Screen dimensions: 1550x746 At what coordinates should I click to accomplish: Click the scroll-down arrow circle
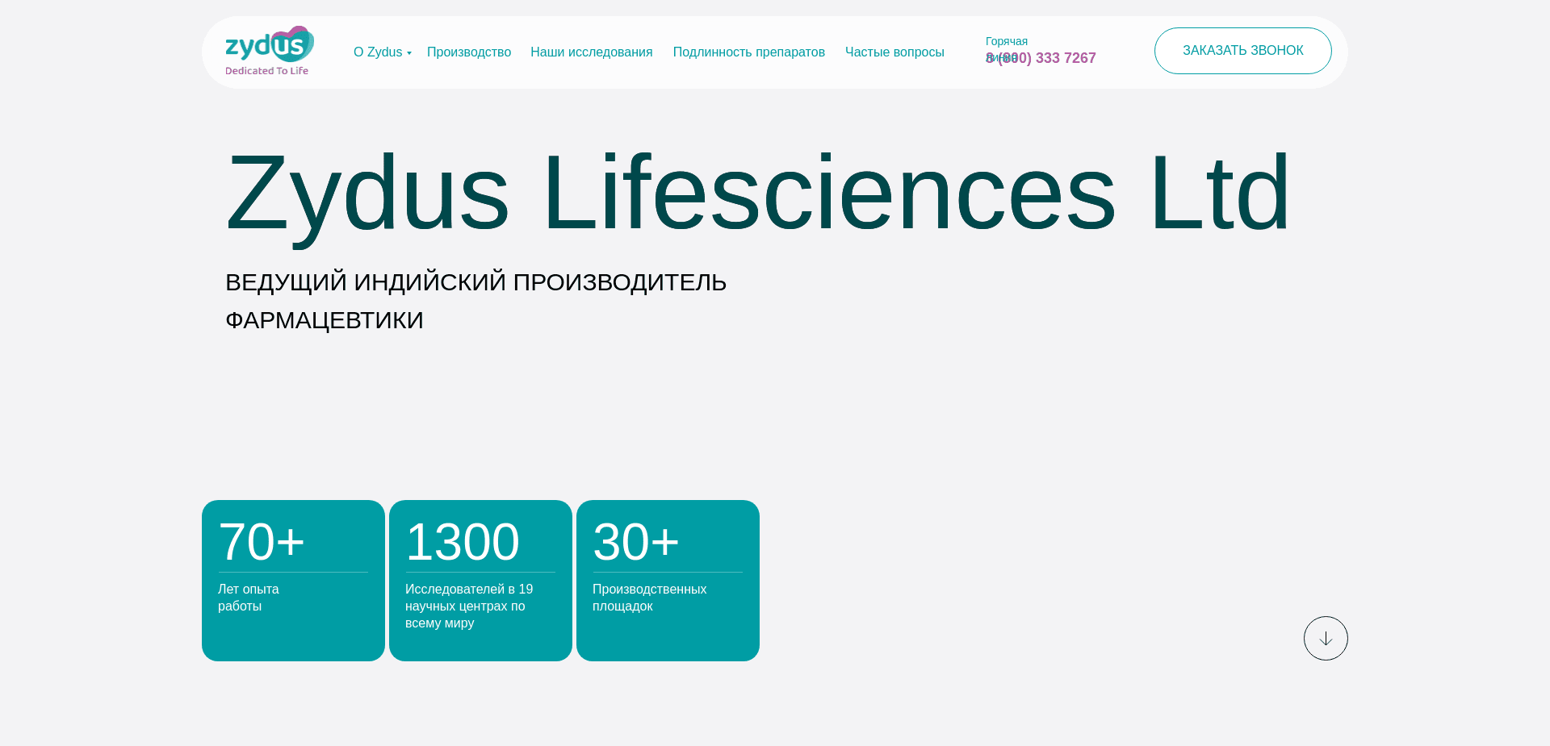[1326, 638]
